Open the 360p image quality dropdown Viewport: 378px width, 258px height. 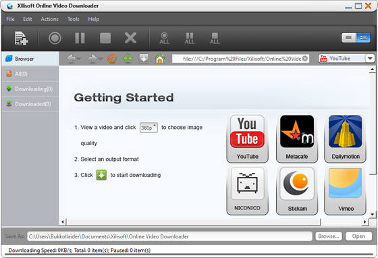click(148, 128)
